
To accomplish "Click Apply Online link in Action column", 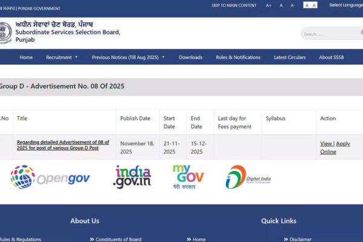I will click(335, 148).
